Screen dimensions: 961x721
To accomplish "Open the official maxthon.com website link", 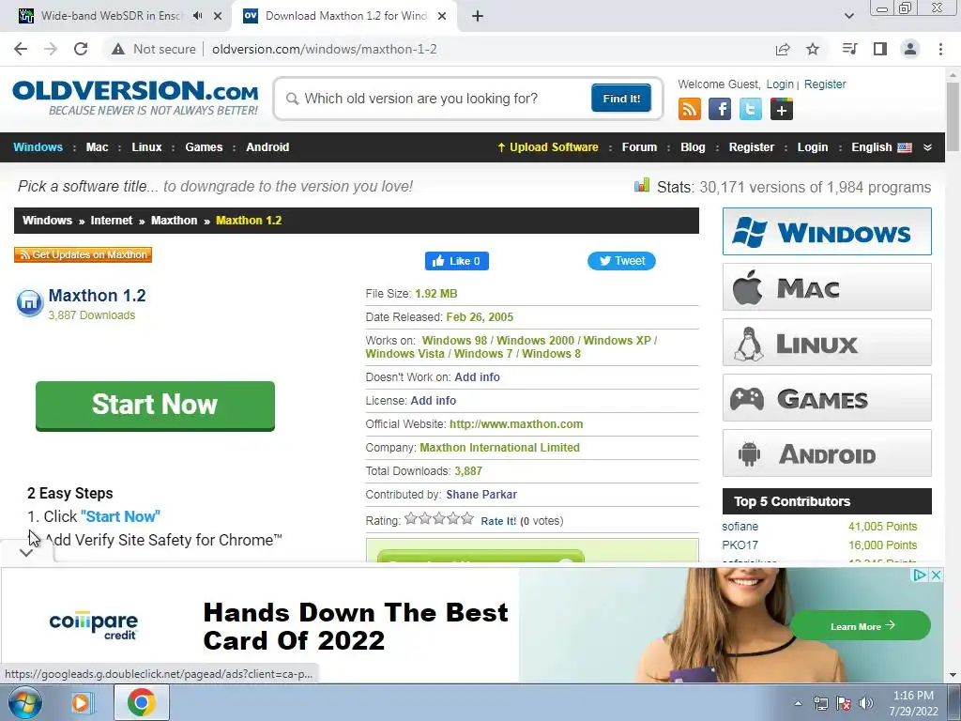I will point(516,424).
